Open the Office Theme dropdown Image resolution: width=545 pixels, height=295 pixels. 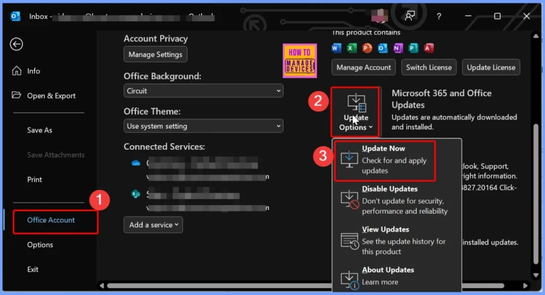[x=203, y=126]
